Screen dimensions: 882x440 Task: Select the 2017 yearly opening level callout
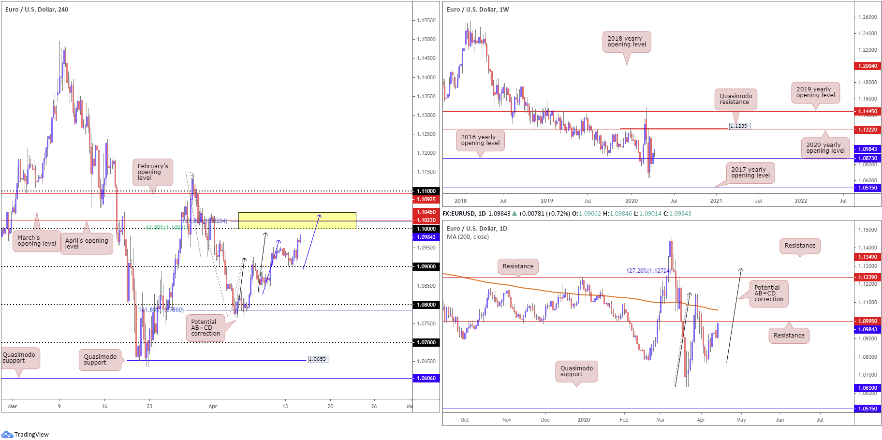(x=750, y=173)
